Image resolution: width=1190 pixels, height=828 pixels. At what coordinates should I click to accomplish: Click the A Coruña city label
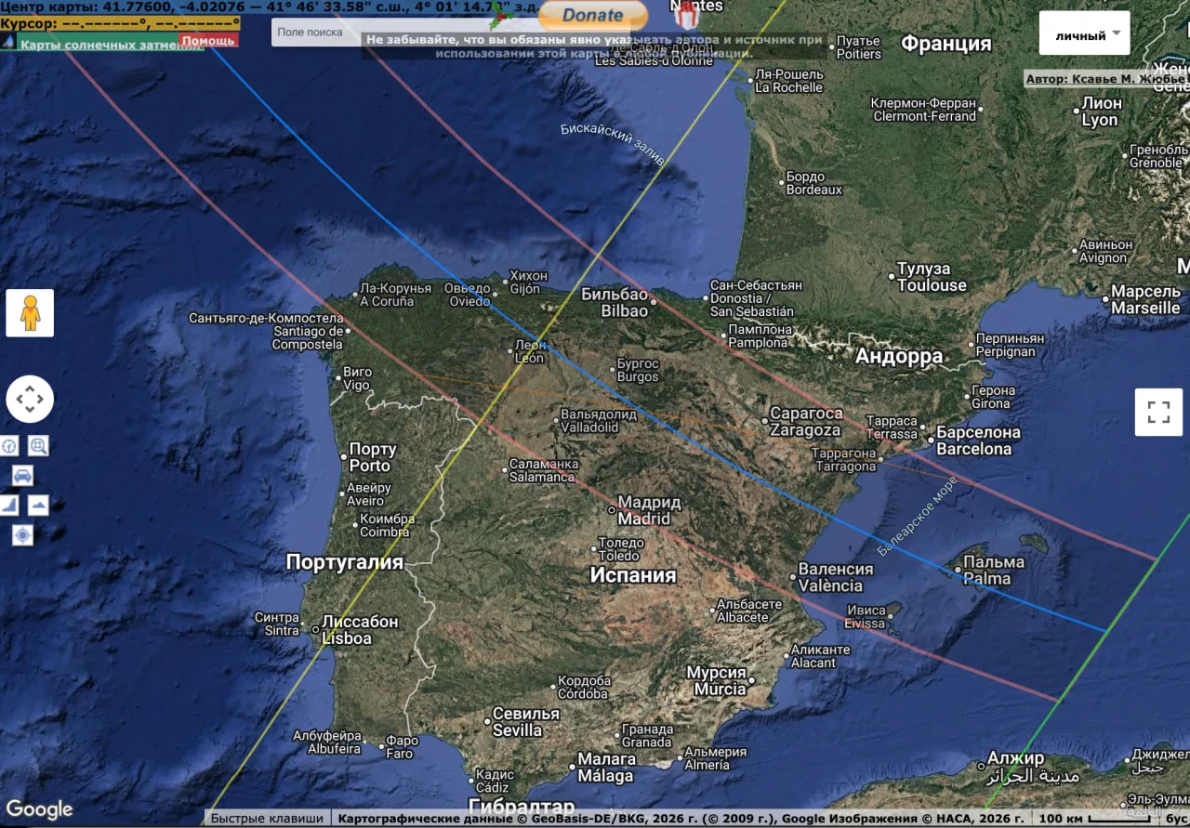tap(395, 295)
